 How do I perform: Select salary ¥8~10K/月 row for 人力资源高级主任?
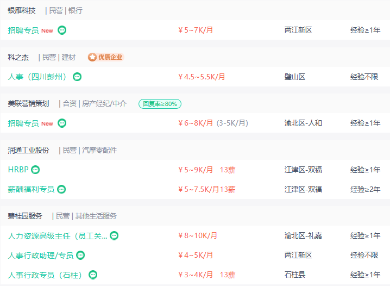pos(198,235)
